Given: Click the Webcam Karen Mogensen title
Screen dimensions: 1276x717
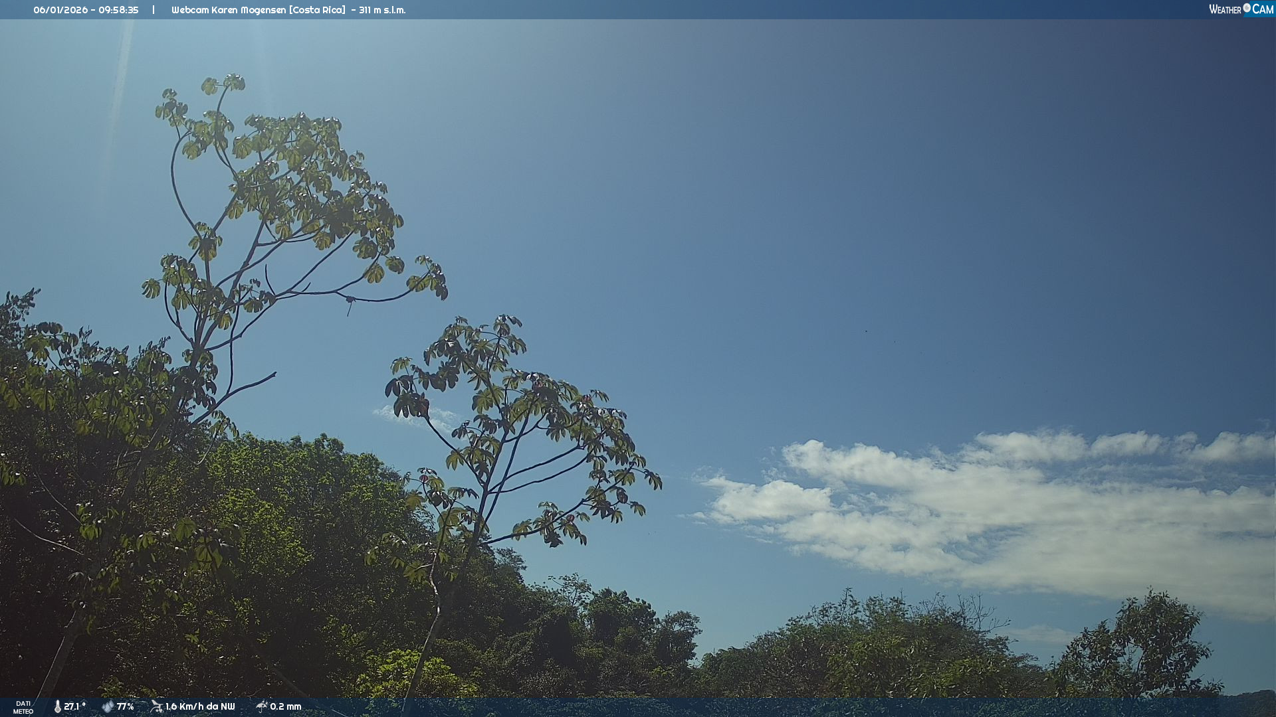Looking at the screenshot, I should [229, 10].
